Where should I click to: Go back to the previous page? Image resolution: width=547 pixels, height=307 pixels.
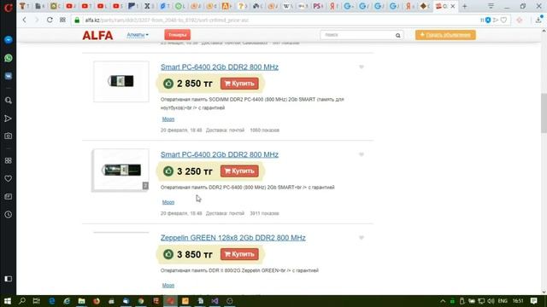point(24,20)
